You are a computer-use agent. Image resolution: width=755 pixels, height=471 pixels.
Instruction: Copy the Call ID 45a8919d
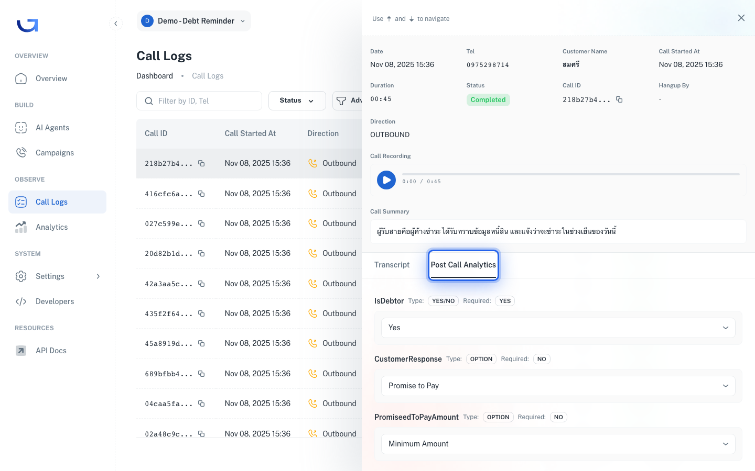click(201, 343)
